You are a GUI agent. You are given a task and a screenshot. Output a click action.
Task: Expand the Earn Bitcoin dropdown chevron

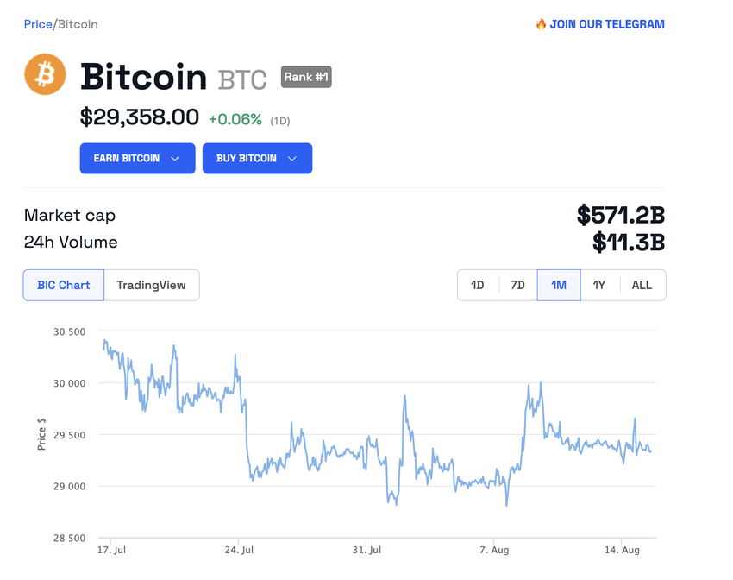176,159
